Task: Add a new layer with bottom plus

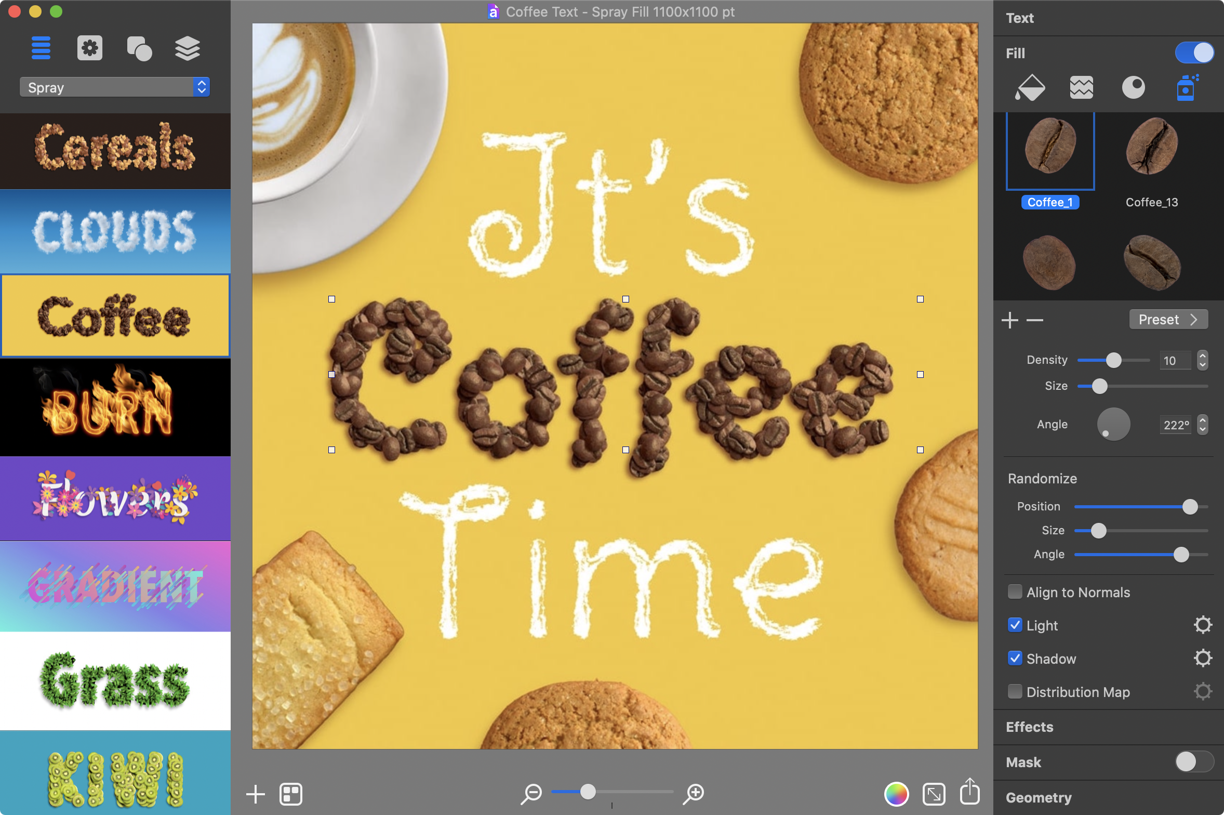Action: (x=255, y=794)
